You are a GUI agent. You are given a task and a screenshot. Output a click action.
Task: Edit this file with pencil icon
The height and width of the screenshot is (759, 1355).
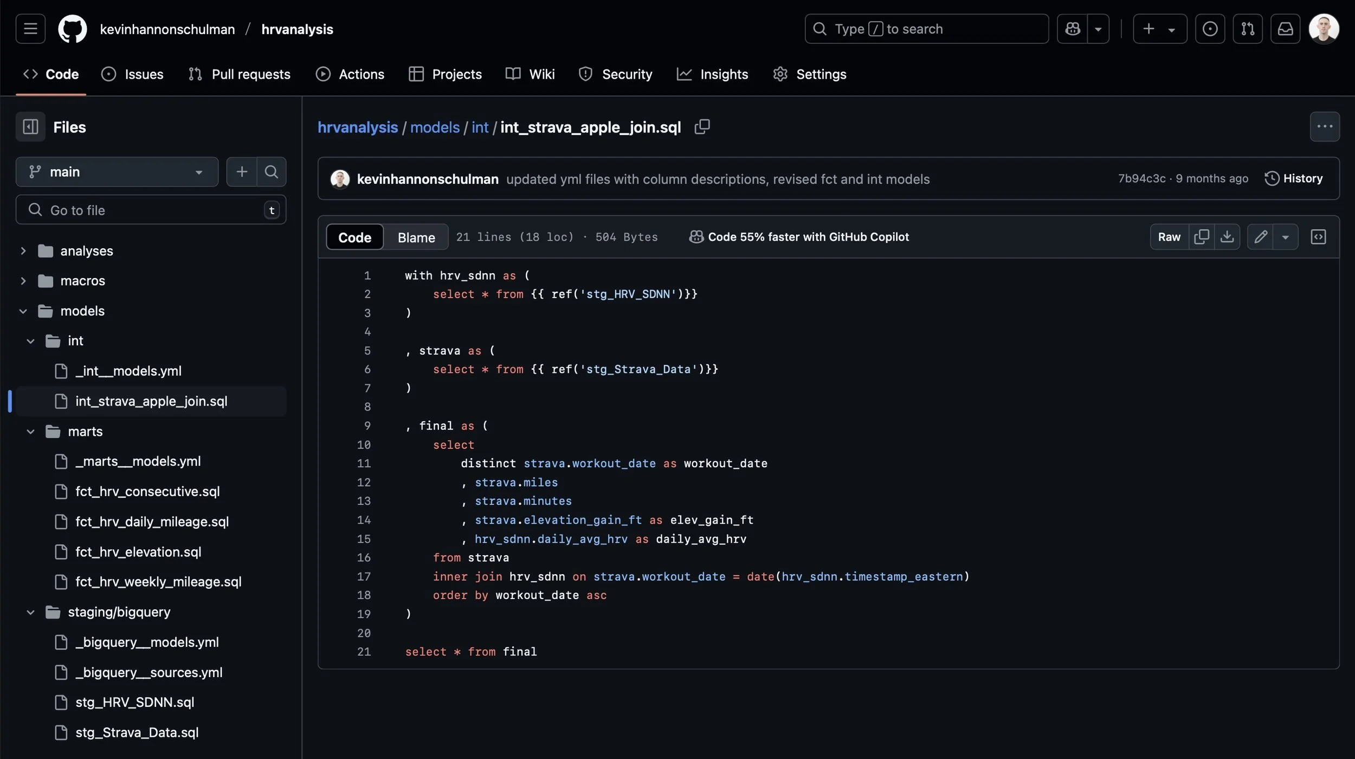[1260, 237]
